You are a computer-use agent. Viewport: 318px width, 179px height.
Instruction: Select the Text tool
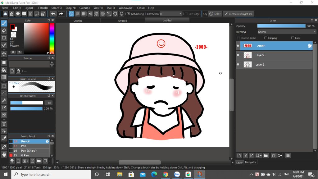pos(4,124)
